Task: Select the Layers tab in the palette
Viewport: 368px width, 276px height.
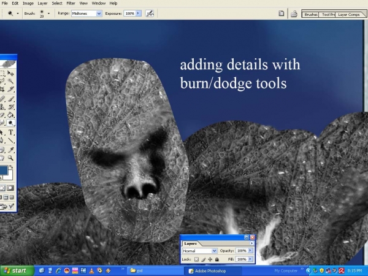Action: (191, 243)
